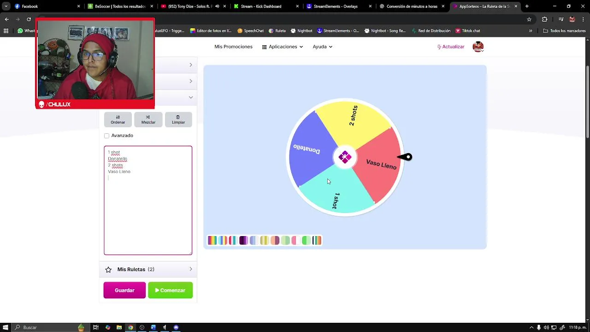Select the olive yellow palette swatch
Image resolution: width=590 pixels, height=332 pixels.
click(x=264, y=240)
